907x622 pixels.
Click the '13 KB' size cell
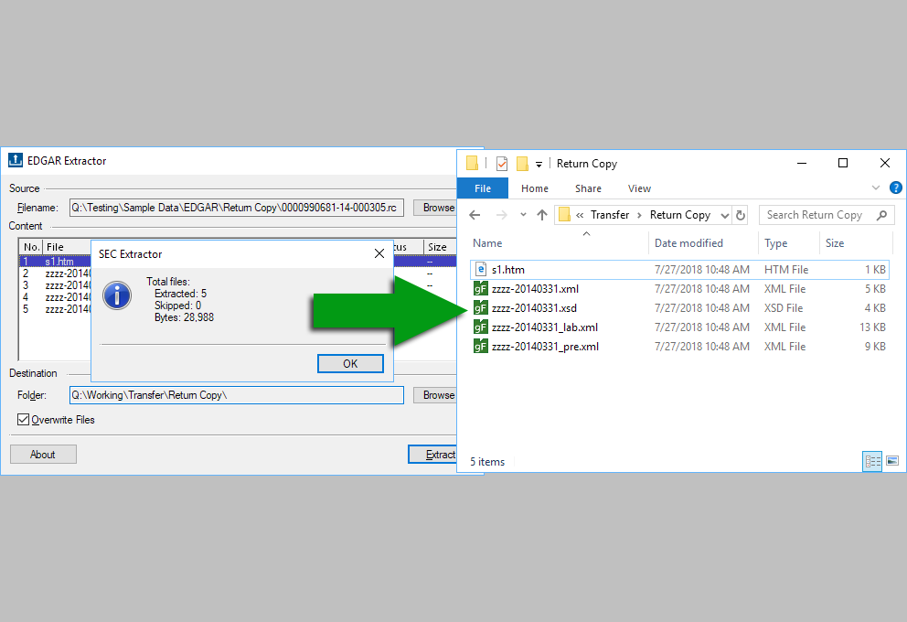pos(872,327)
